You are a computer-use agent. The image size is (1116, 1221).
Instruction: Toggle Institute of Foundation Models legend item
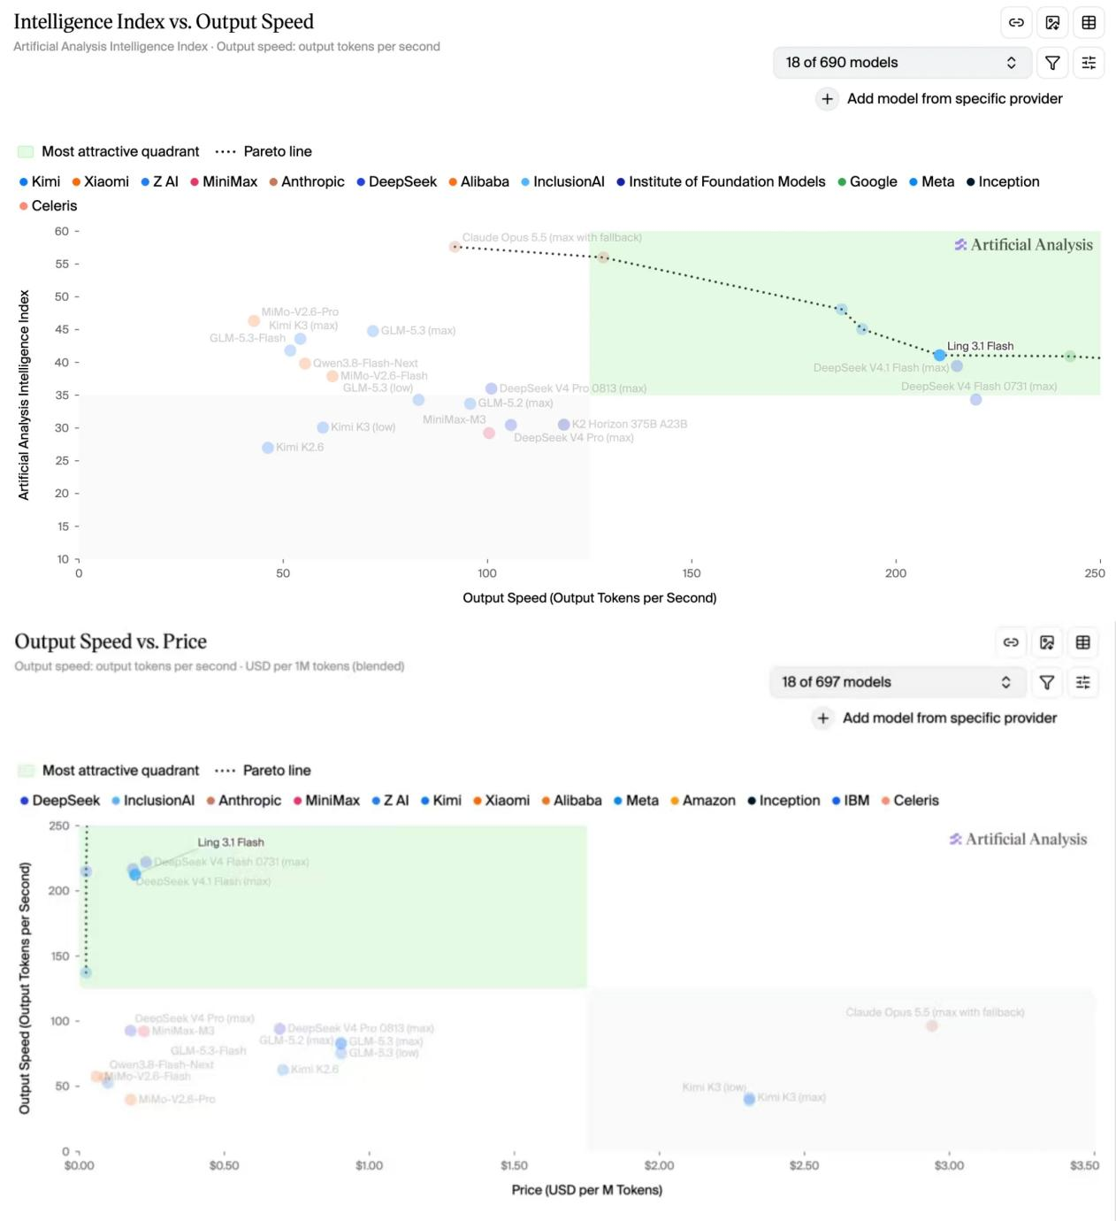(x=721, y=181)
